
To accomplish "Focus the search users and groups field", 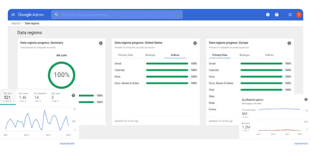I will point(117,15).
